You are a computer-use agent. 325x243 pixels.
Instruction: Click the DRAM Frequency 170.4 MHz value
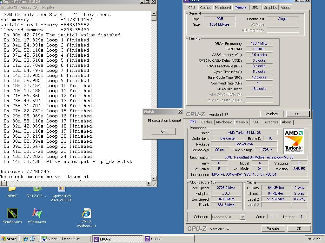coord(259,43)
